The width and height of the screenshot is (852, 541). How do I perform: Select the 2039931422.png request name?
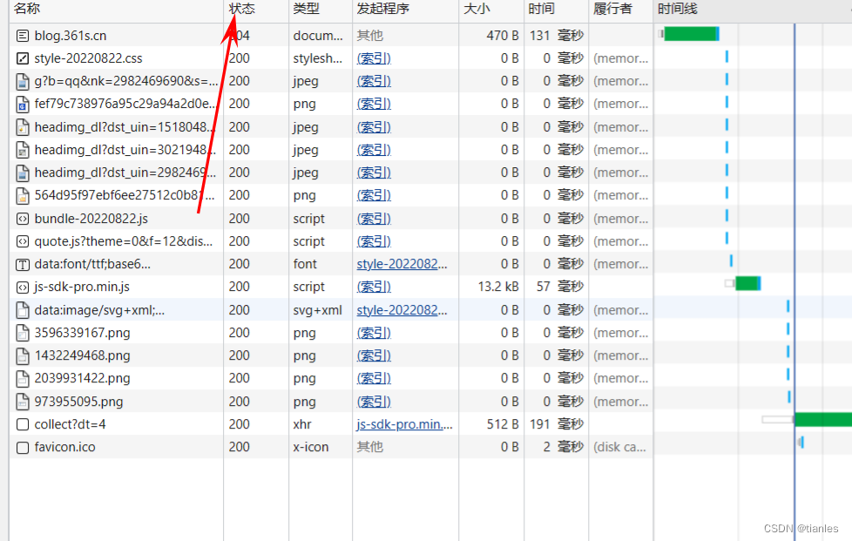tap(82, 379)
